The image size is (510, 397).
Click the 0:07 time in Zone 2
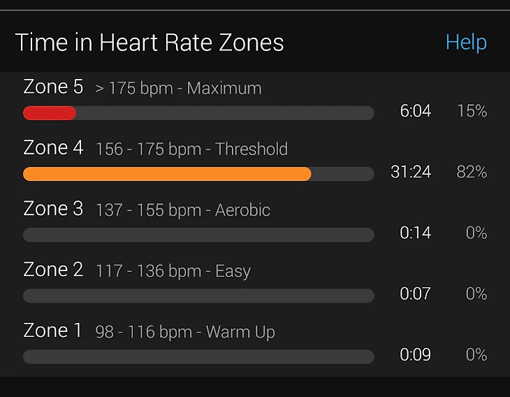pos(415,294)
